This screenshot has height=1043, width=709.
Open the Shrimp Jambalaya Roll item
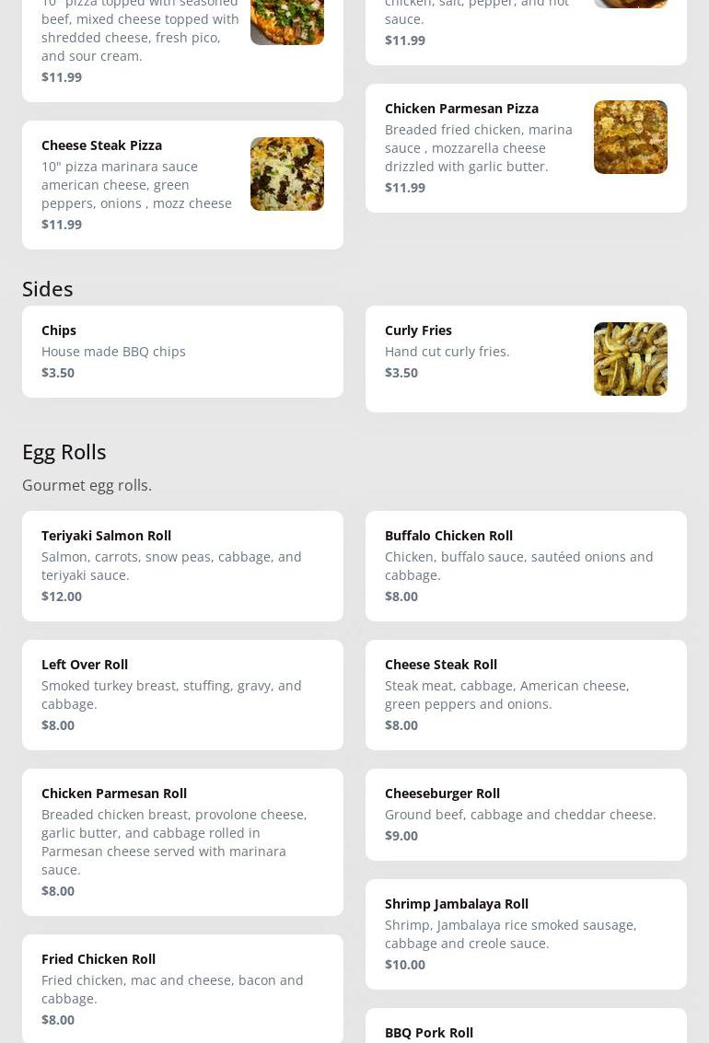[x=525, y=933]
